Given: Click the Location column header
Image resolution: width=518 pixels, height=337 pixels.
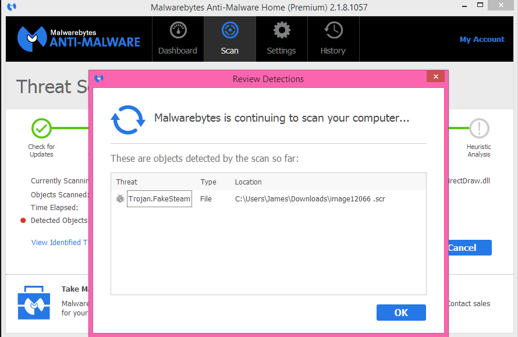Looking at the screenshot, I should coord(249,182).
